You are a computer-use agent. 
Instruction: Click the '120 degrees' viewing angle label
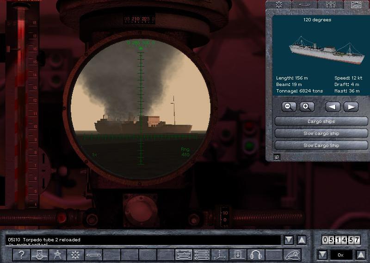pos(317,20)
